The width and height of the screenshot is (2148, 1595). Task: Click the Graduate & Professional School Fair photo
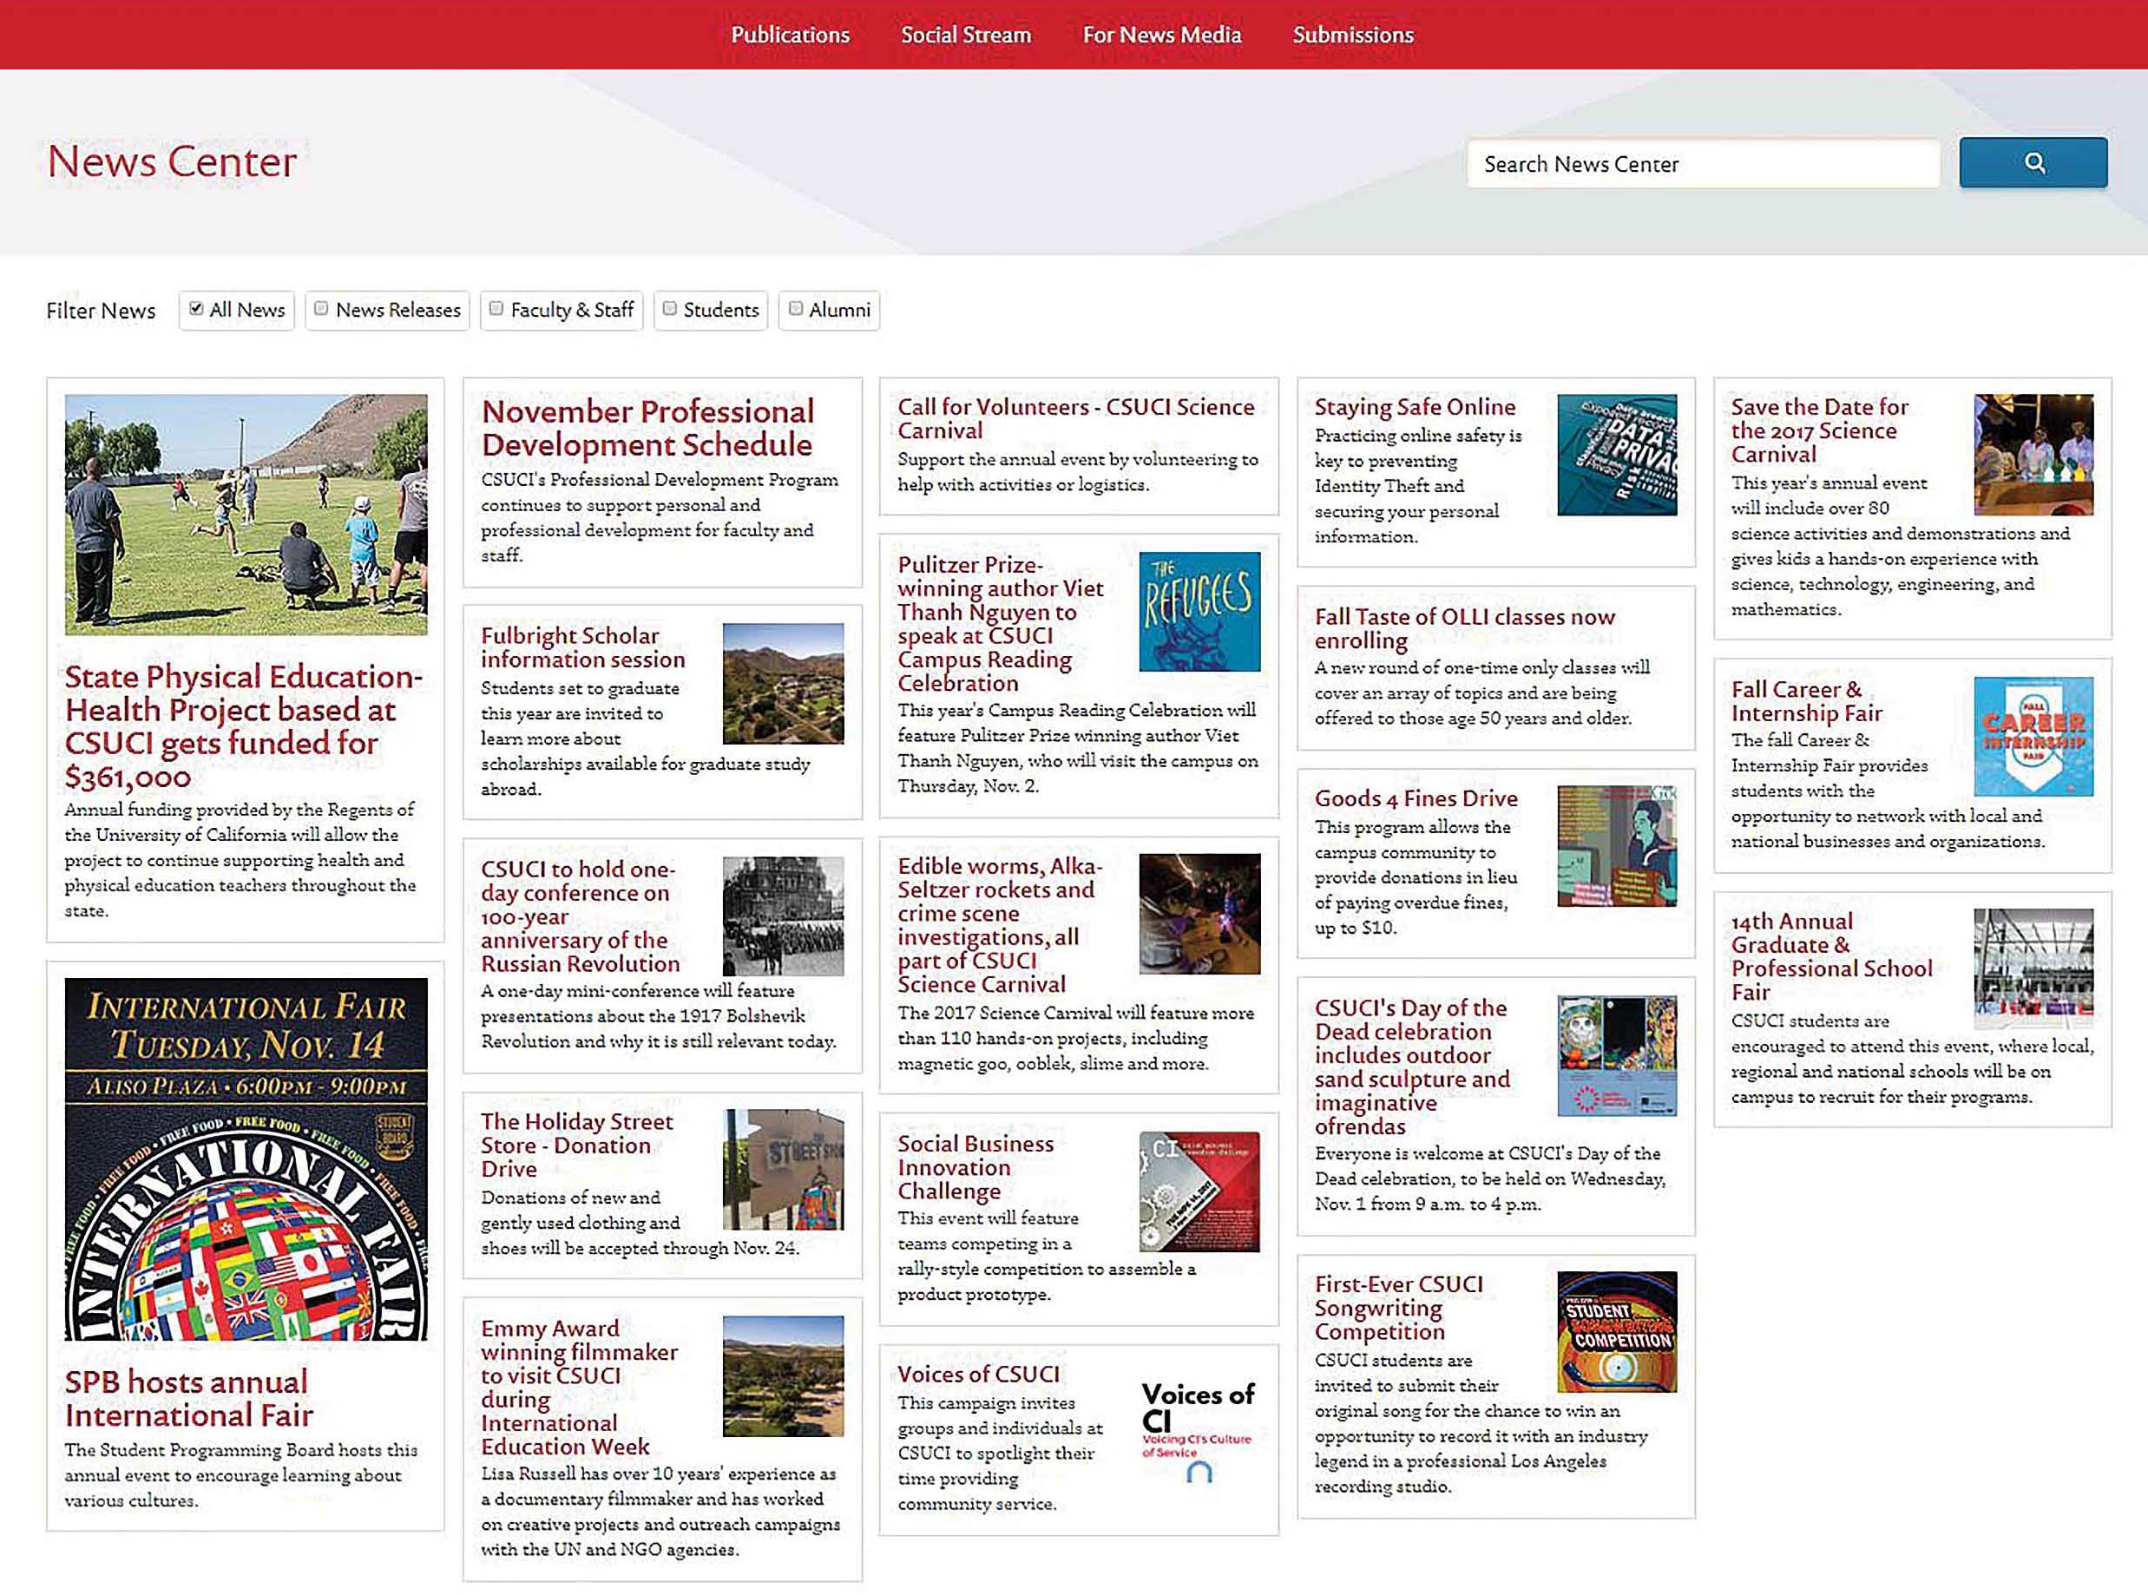(x=2034, y=968)
